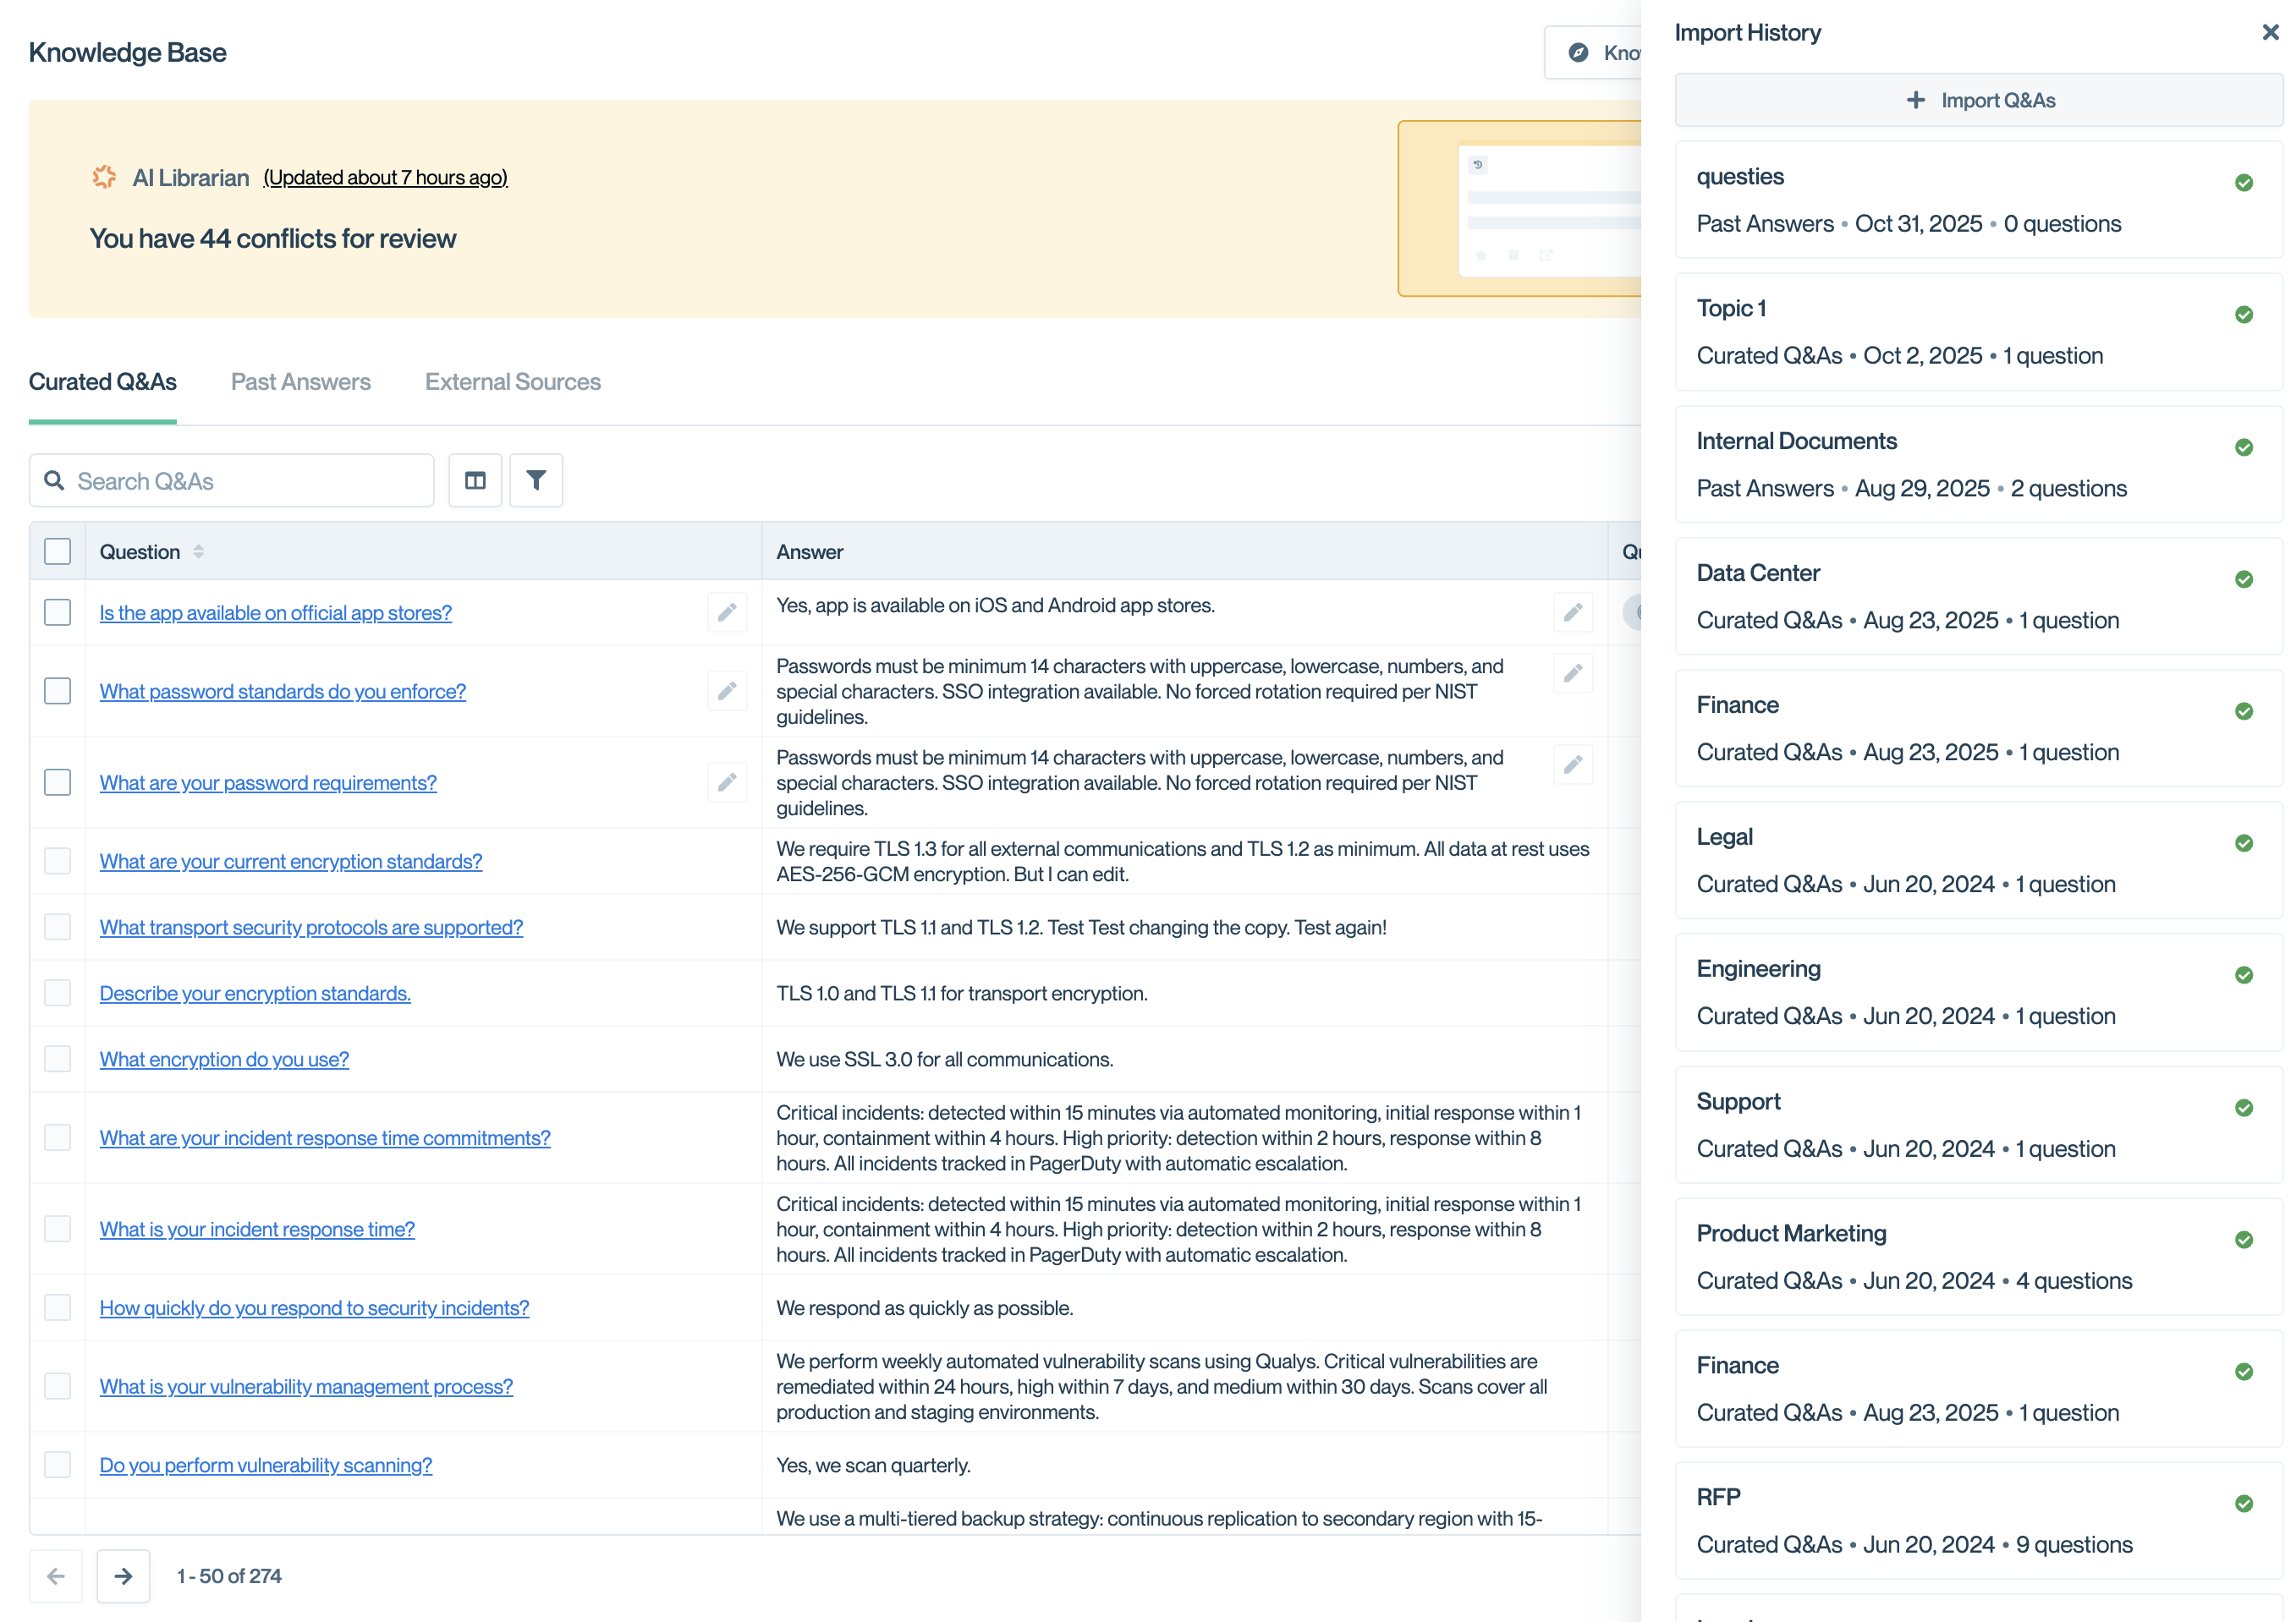
Task: Sort by the Question column arrows
Action: tap(199, 551)
